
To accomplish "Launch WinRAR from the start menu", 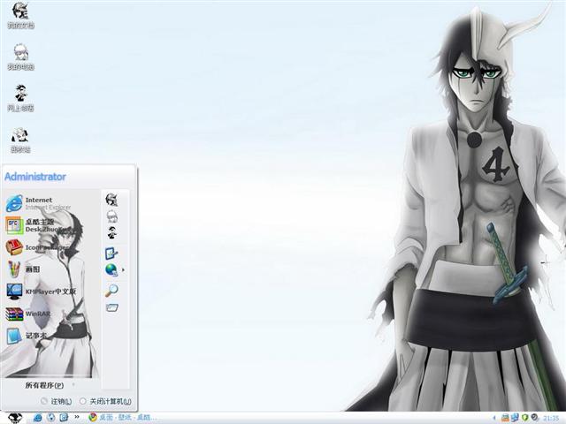I will [28, 314].
